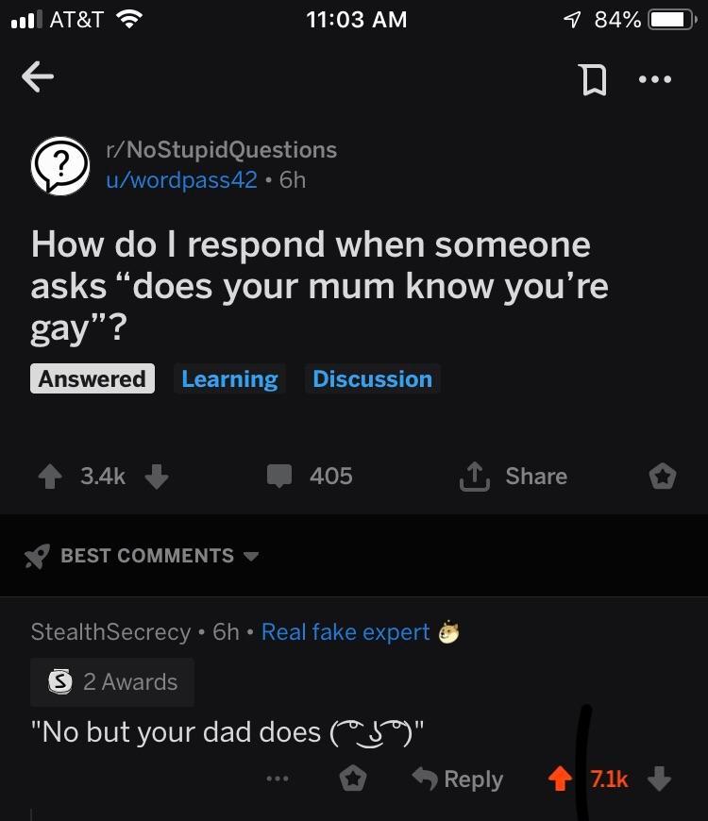Screen dimensions: 708x821
Task: Tap the Answered flair label
Action: pyautogui.click(x=93, y=379)
